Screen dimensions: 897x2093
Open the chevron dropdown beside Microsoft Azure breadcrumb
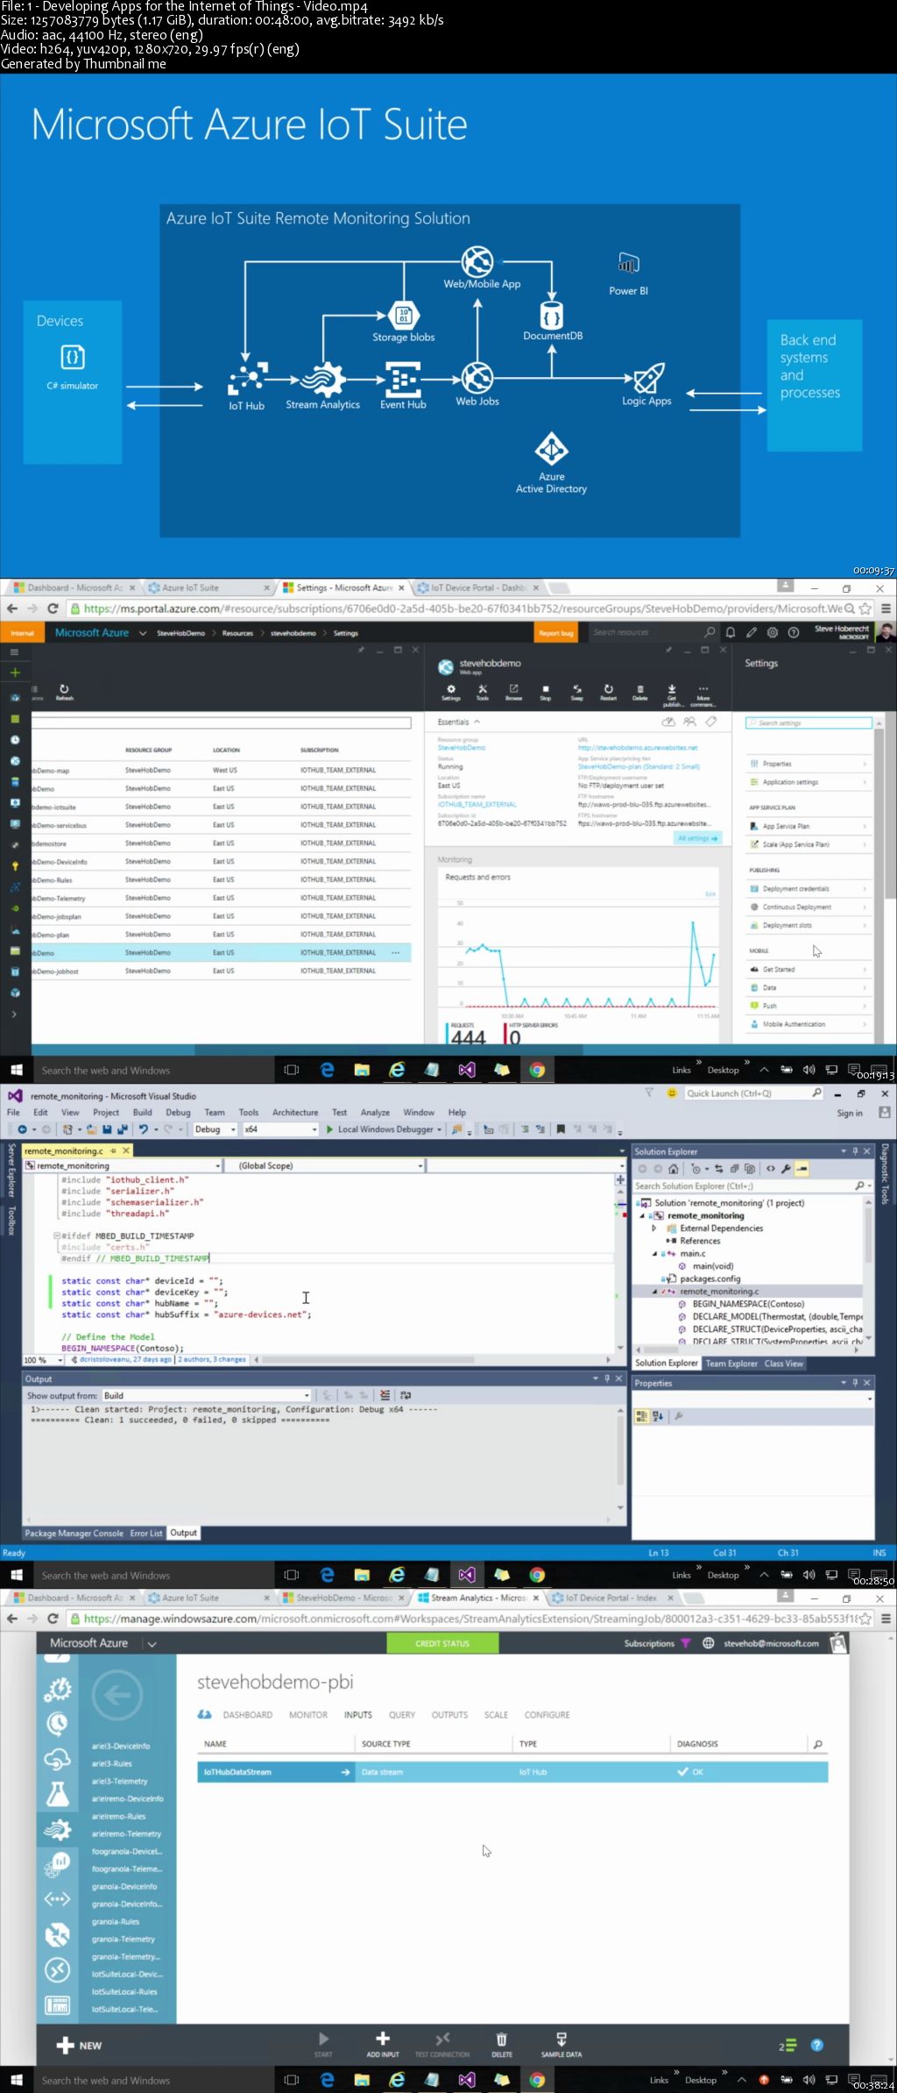point(143,632)
